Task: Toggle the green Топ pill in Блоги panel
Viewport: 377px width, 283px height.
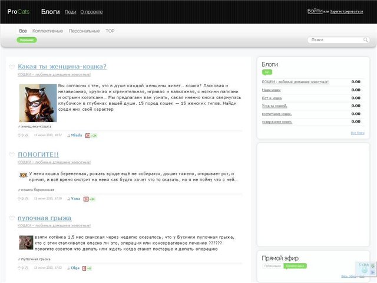Action: [x=267, y=72]
